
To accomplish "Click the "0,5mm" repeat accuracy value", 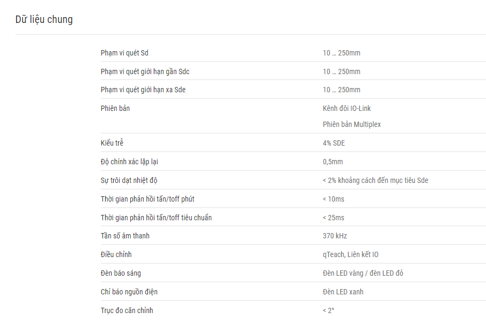I will pyautogui.click(x=333, y=162).
